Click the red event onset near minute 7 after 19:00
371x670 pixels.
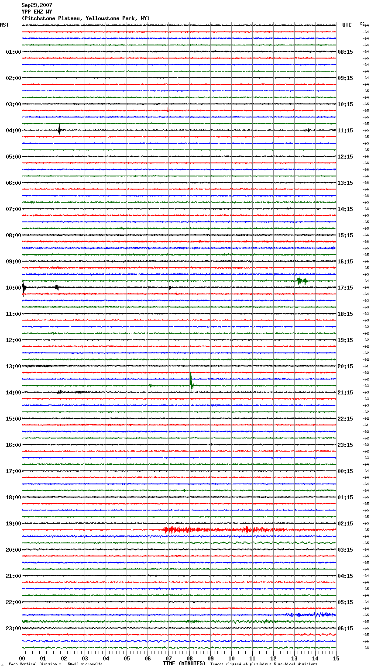click(x=167, y=530)
